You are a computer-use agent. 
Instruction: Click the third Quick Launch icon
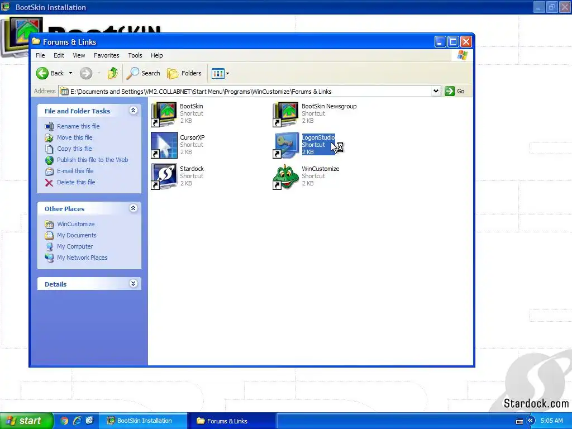(89, 421)
